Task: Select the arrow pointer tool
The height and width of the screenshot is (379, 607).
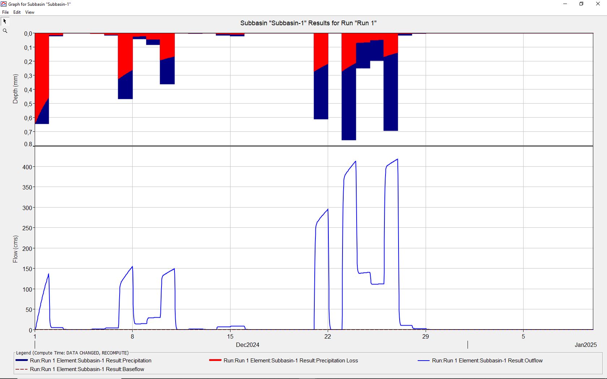Action: click(5, 21)
